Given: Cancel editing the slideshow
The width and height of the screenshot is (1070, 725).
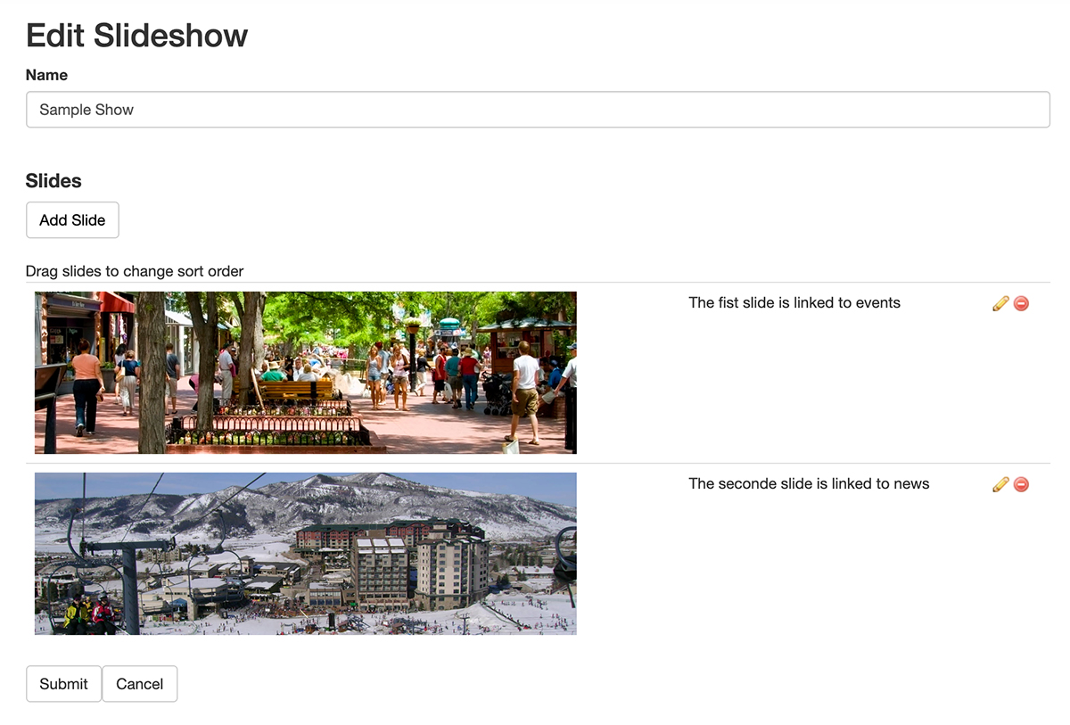Looking at the screenshot, I should tap(140, 684).
